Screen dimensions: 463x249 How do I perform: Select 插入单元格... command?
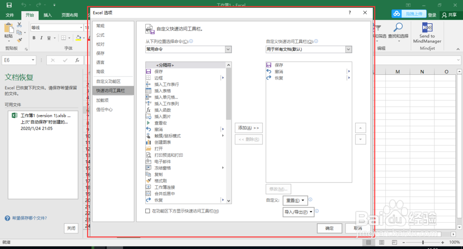click(x=186, y=97)
